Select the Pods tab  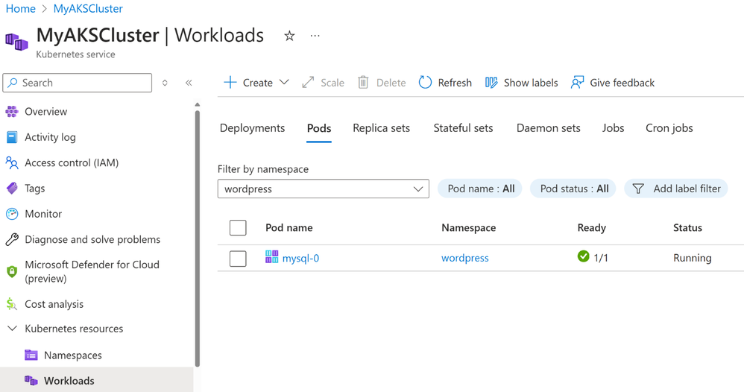(x=319, y=128)
